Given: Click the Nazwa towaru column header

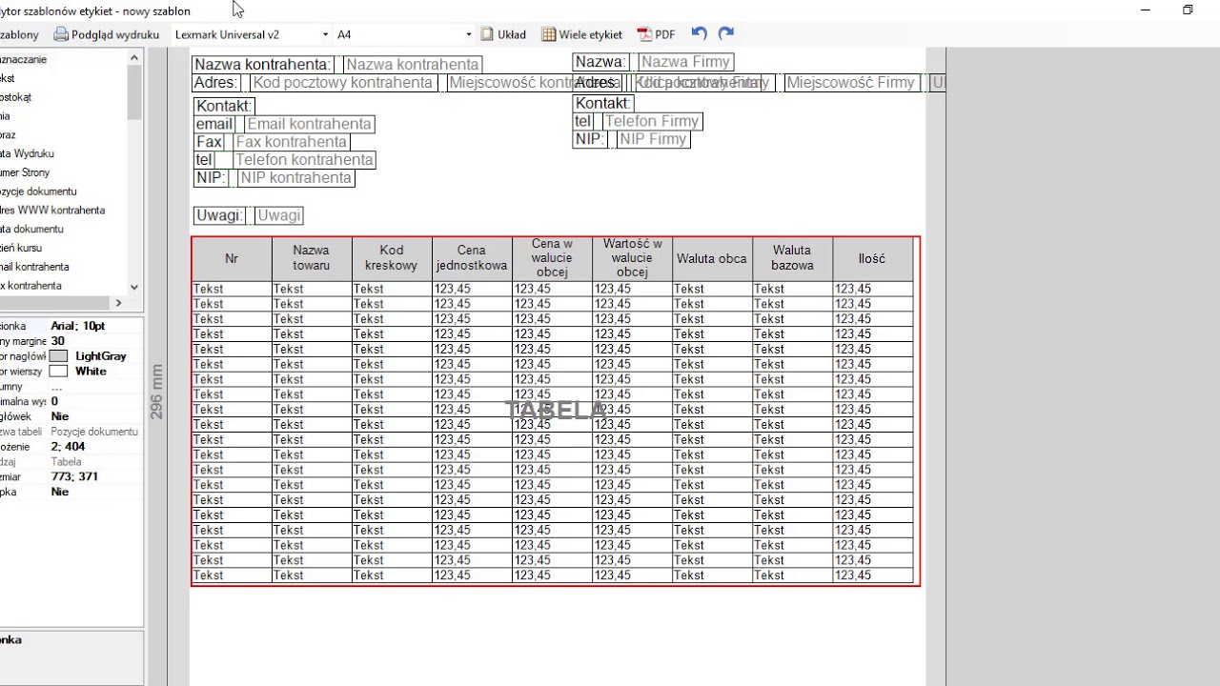Looking at the screenshot, I should (x=312, y=258).
